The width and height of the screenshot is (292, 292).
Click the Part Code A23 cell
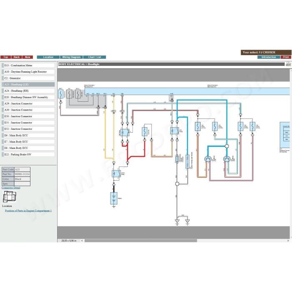pos(22,169)
